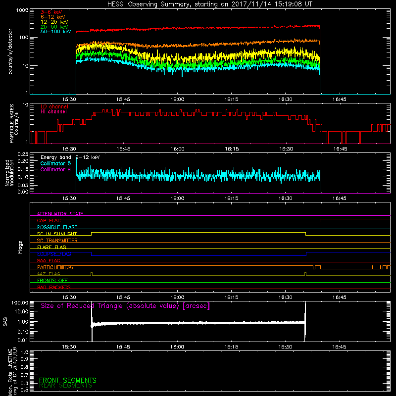
Task: Select the 'FRONT SEGMENTS' legend label
Action: pos(68,380)
